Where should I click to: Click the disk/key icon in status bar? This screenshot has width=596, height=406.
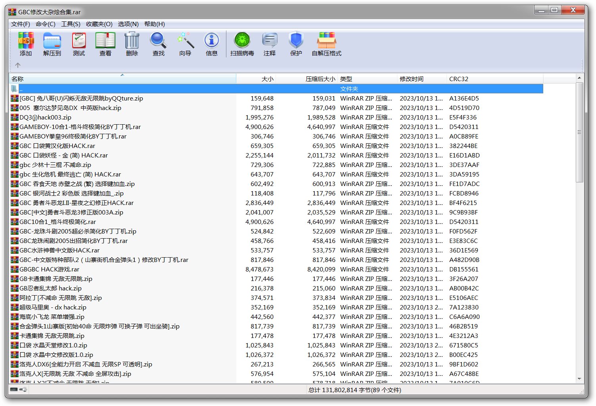[19, 390]
